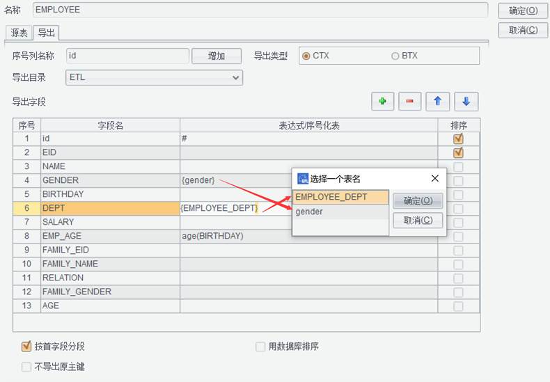This screenshot has width=550, height=382.
Task: Click the main 确定(O) button beside name field
Action: 523,11
